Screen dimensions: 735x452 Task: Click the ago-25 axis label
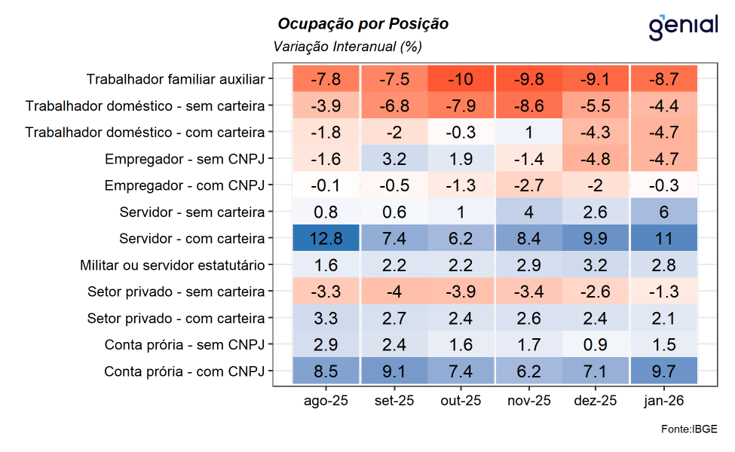326,402
